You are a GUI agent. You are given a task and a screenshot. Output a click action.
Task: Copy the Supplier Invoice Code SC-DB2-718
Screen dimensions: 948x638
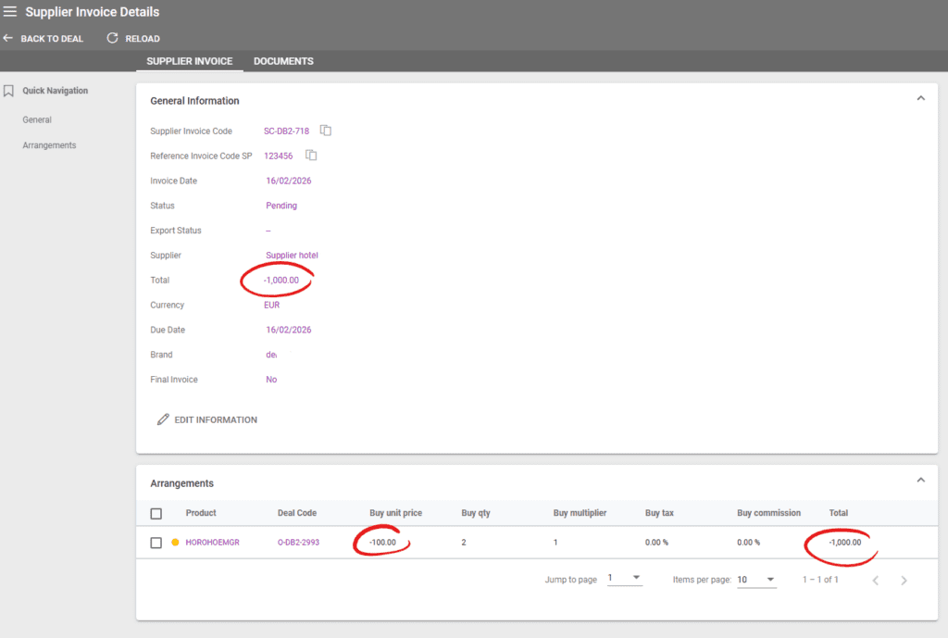pyautogui.click(x=326, y=130)
